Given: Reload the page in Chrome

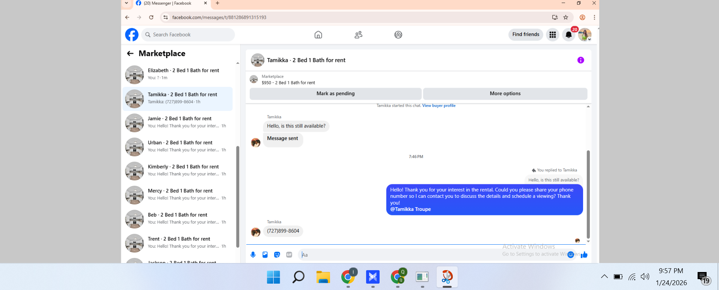Looking at the screenshot, I should click(x=151, y=17).
